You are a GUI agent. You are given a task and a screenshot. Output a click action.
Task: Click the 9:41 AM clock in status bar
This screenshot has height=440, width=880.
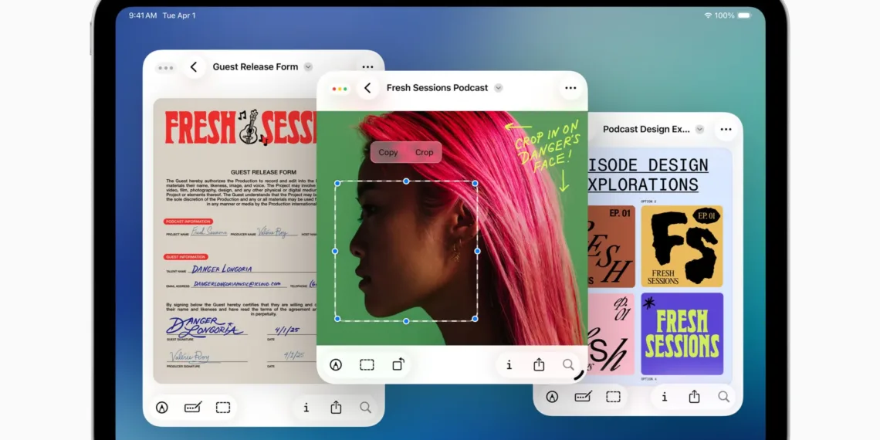tap(143, 15)
